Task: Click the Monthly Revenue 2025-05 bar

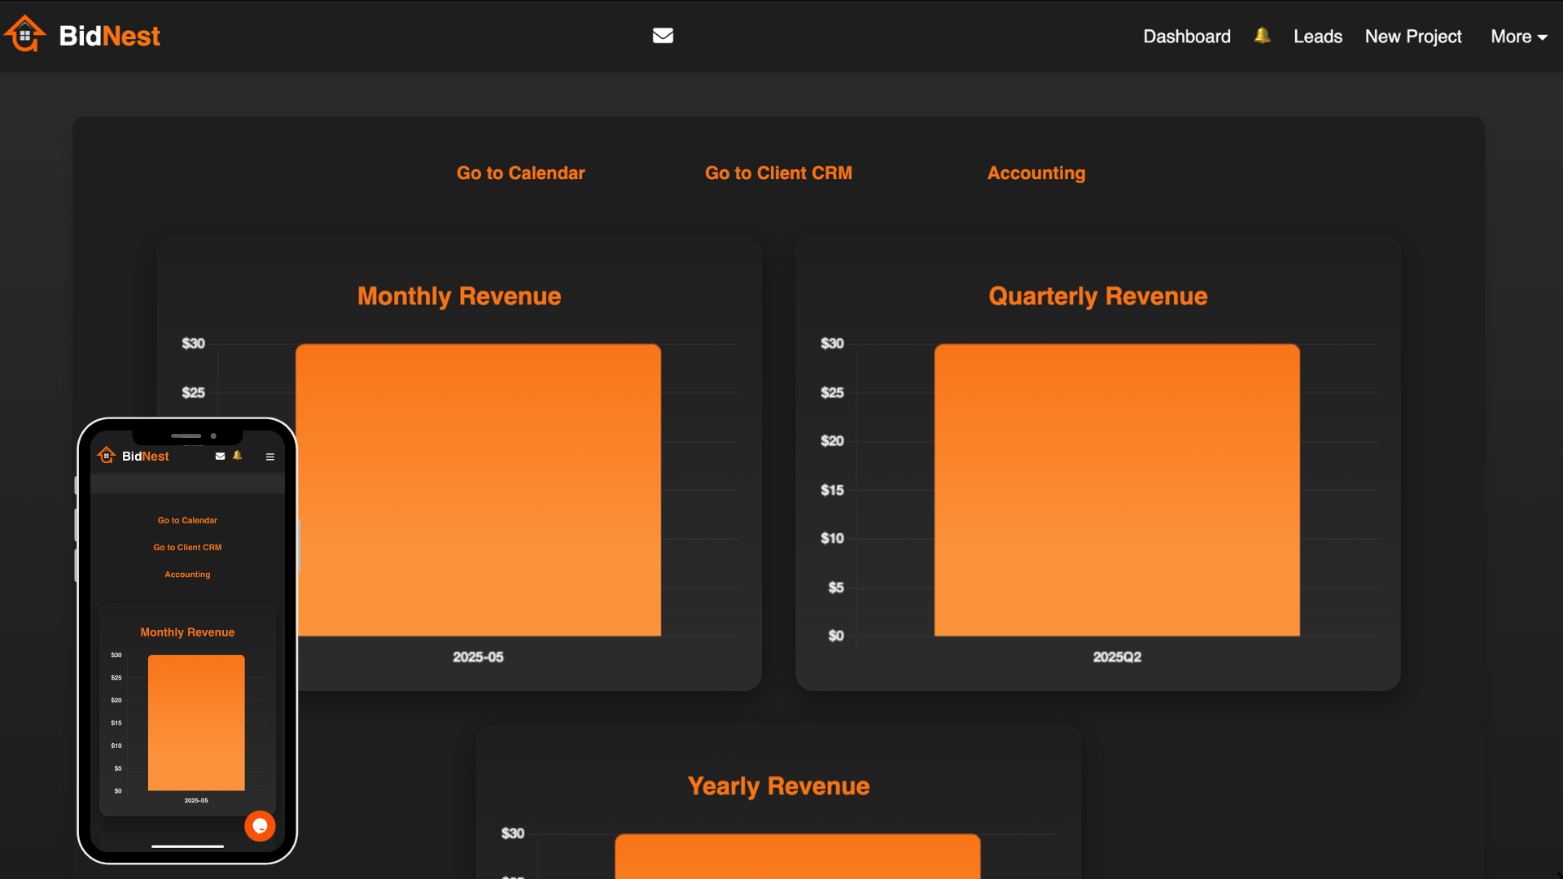Action: (x=478, y=488)
